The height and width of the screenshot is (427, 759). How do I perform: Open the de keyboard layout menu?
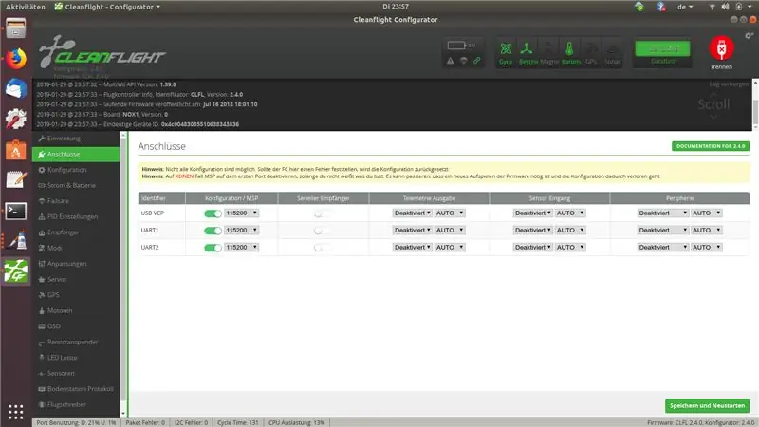684,7
